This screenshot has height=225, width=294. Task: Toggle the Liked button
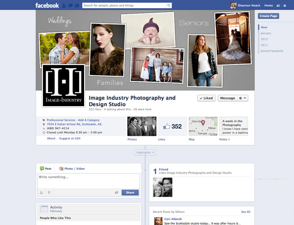click(x=206, y=98)
